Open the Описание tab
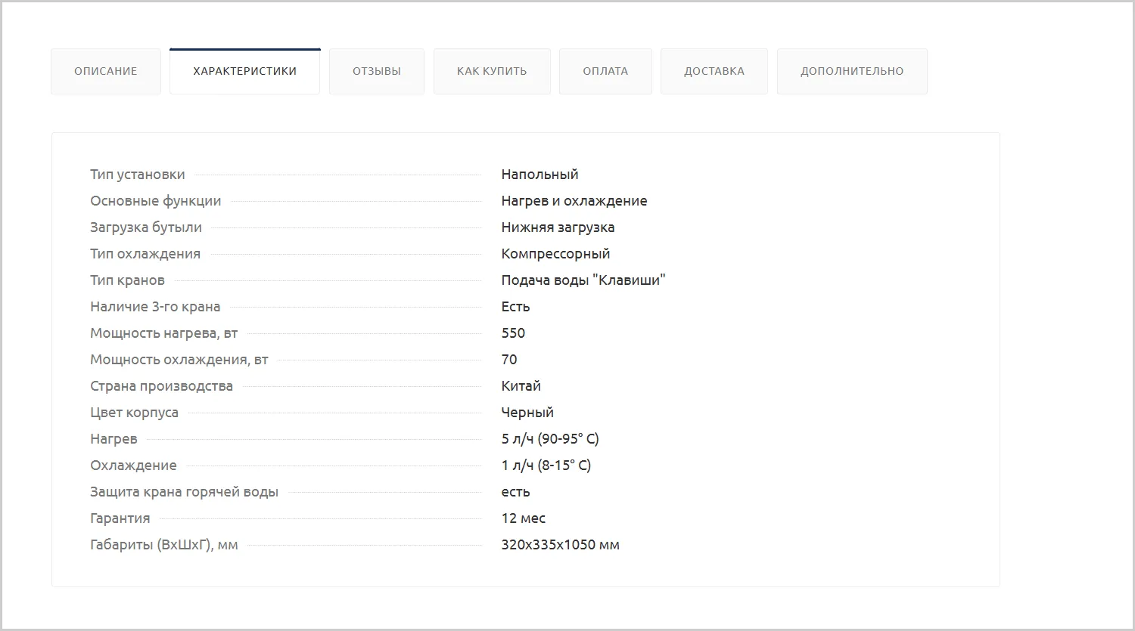 tap(106, 71)
